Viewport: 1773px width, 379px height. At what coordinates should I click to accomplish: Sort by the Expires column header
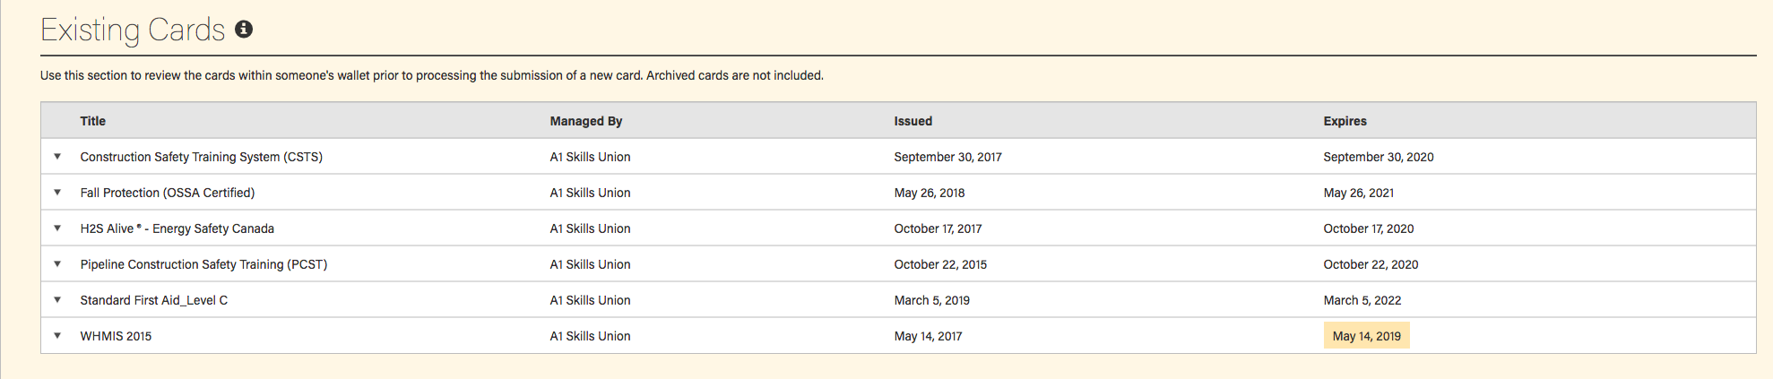(1345, 121)
